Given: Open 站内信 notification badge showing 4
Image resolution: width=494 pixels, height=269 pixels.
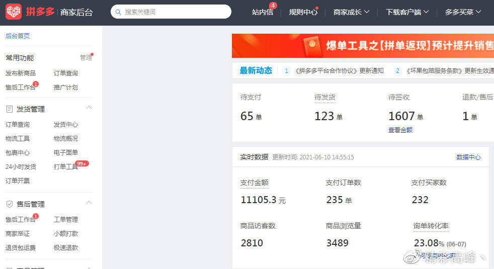Looking at the screenshot, I should pos(273,6).
